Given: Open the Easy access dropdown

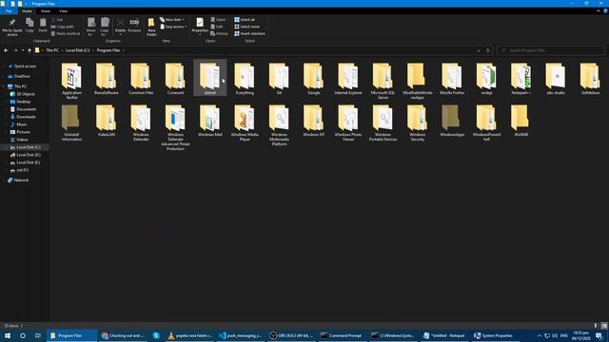Looking at the screenshot, I should pos(173,27).
